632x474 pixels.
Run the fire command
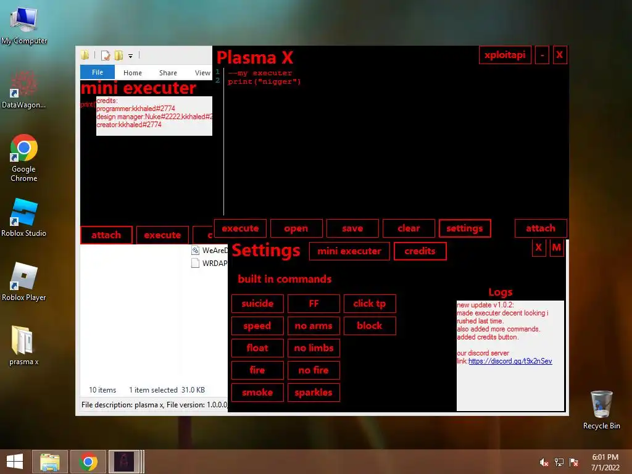point(257,370)
